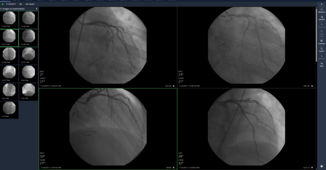Open the Labeled images tool
This screenshot has width=326, height=170.
coord(321,18)
